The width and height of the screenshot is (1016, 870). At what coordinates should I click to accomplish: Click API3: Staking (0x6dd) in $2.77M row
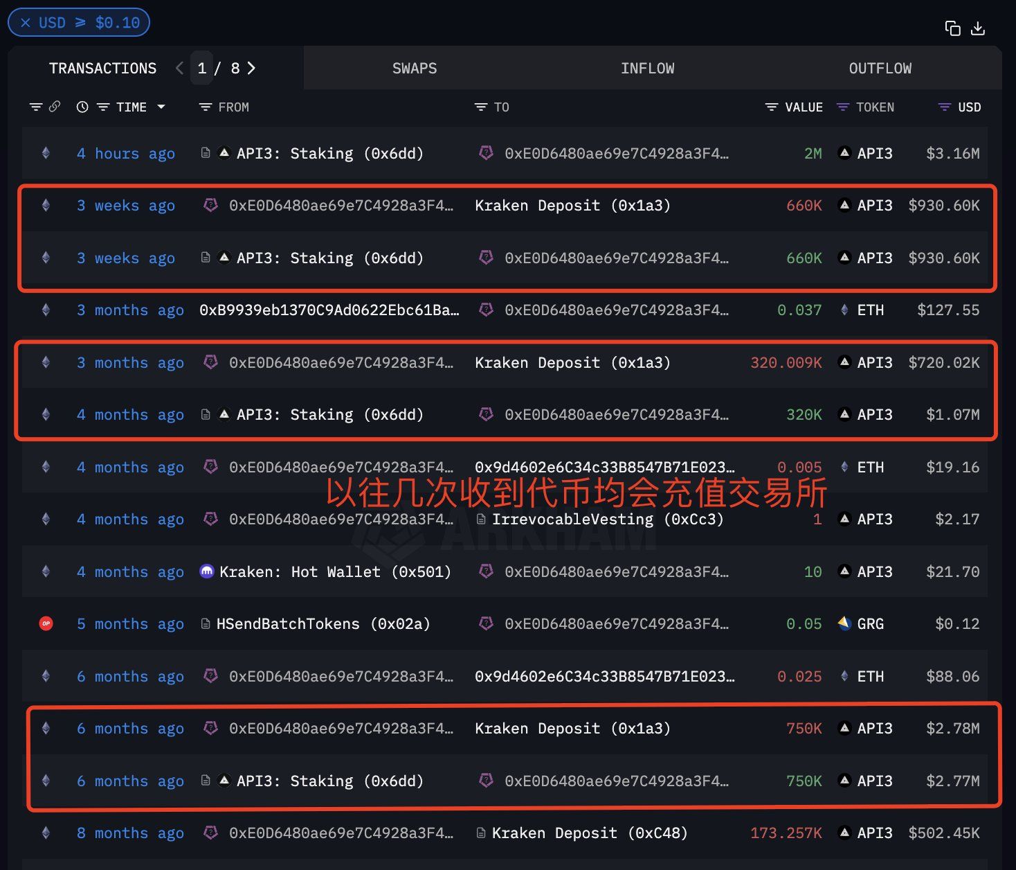[x=329, y=781]
